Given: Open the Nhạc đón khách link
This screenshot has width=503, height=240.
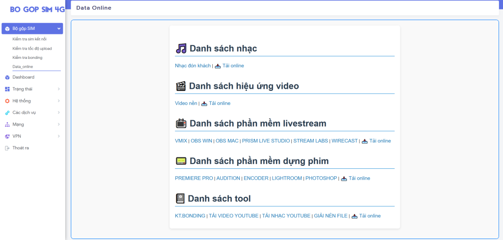Looking at the screenshot, I should click(193, 66).
